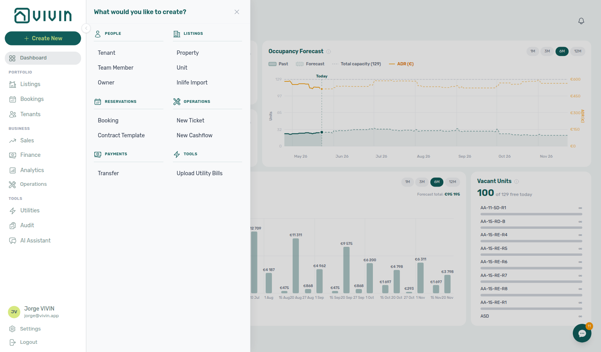Select New Cashflow
Image resolution: width=601 pixels, height=352 pixels.
tap(194, 135)
